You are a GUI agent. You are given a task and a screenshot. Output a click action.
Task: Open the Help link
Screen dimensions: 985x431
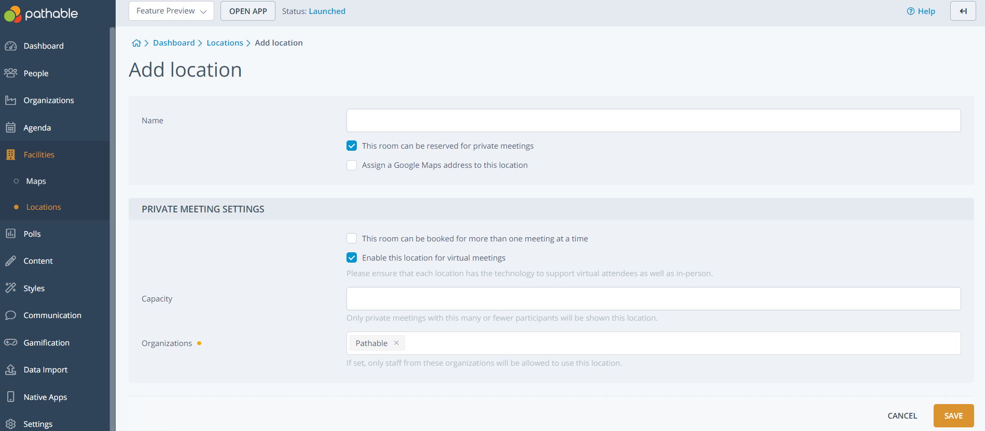tap(921, 11)
